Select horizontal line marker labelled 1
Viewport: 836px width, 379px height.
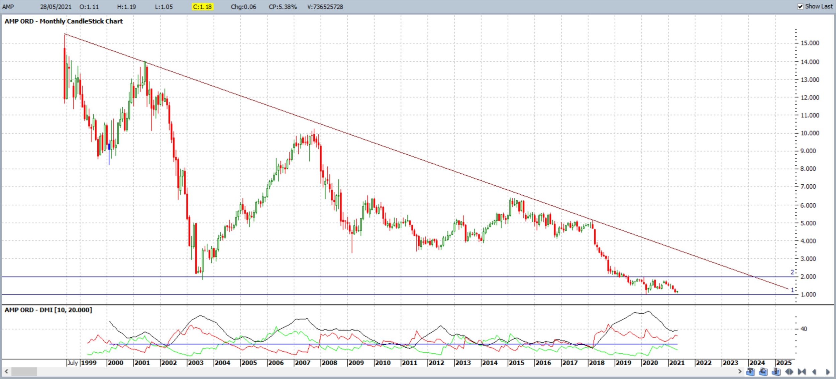[792, 290]
